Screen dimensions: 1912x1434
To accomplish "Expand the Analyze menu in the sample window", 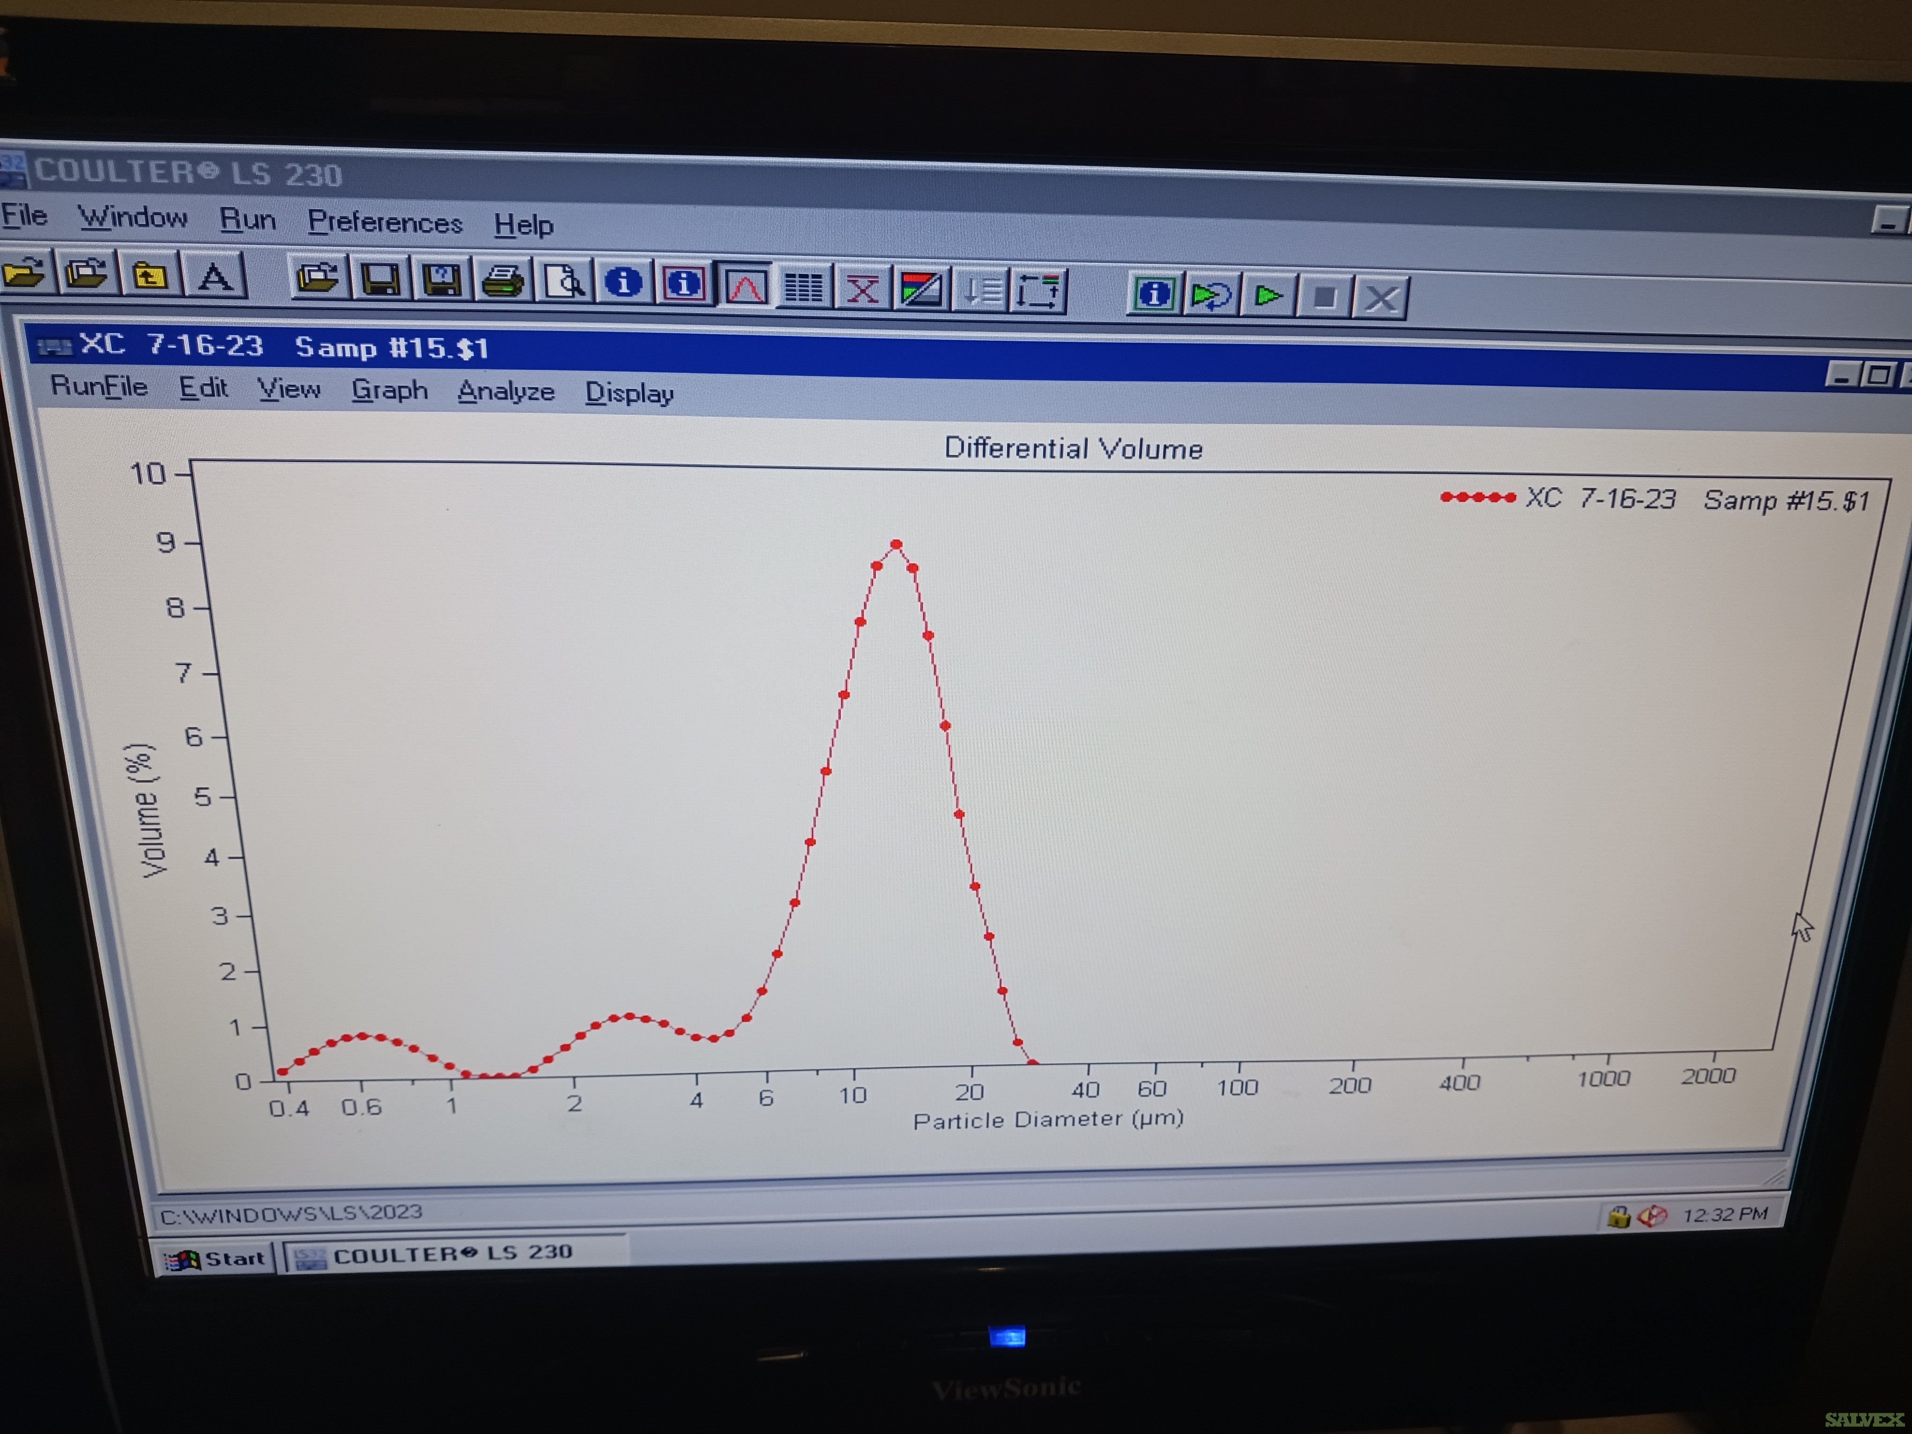I will pyautogui.click(x=506, y=392).
